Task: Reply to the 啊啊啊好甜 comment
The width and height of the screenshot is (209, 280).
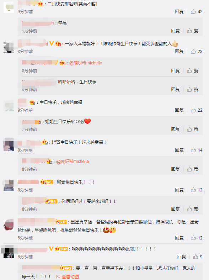Action: pyautogui.click(x=182, y=257)
